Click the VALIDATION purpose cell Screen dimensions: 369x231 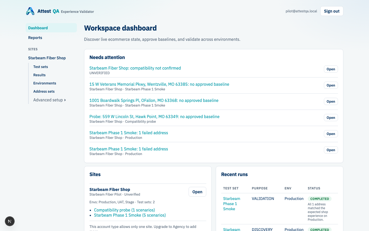(263, 199)
